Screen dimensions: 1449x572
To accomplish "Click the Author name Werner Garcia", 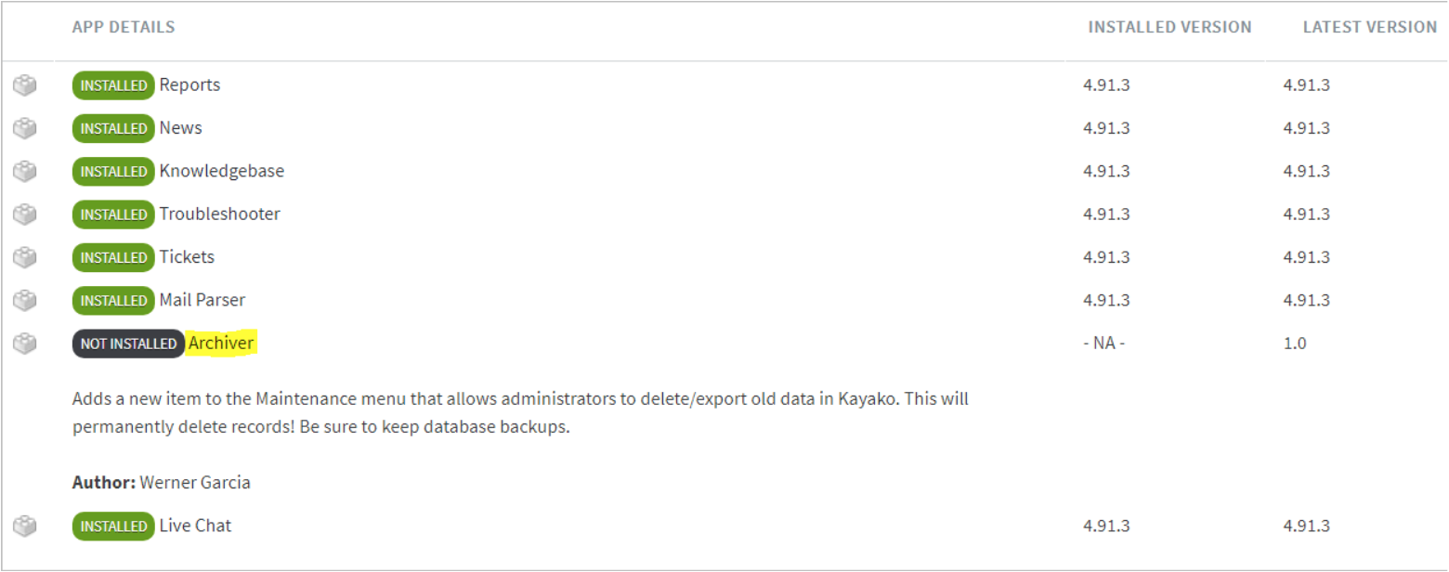I will point(195,483).
